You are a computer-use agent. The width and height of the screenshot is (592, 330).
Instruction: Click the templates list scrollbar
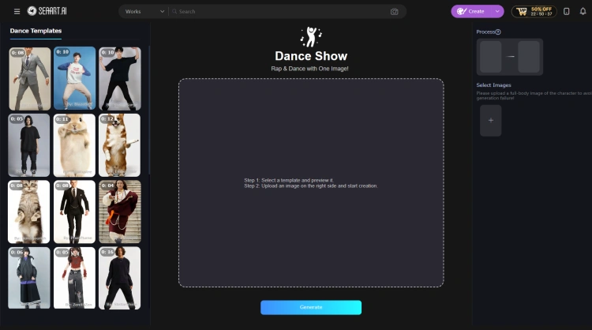point(149,110)
